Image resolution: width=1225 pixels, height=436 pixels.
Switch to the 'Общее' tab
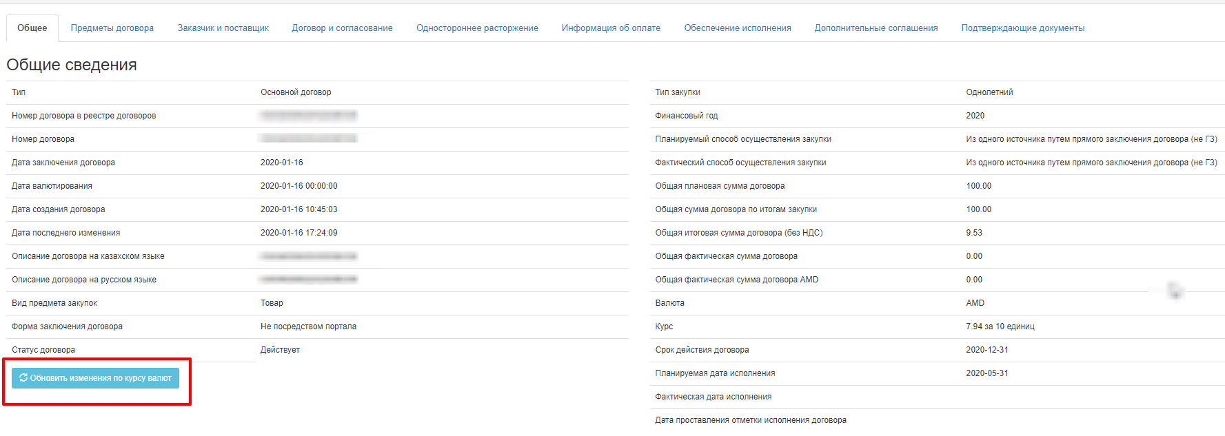pos(32,28)
